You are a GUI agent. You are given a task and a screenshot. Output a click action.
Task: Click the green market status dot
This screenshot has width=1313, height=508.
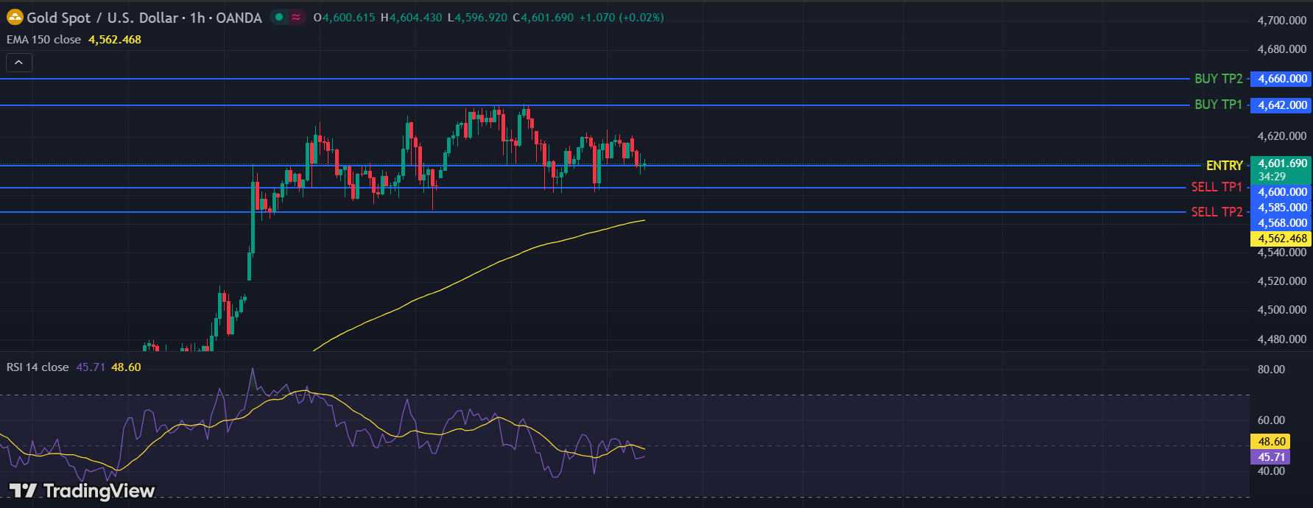point(279,17)
